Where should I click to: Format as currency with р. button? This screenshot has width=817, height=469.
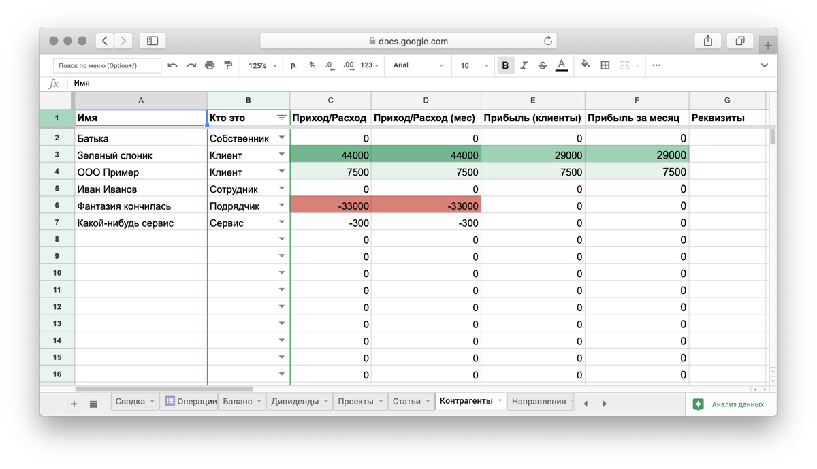[294, 65]
